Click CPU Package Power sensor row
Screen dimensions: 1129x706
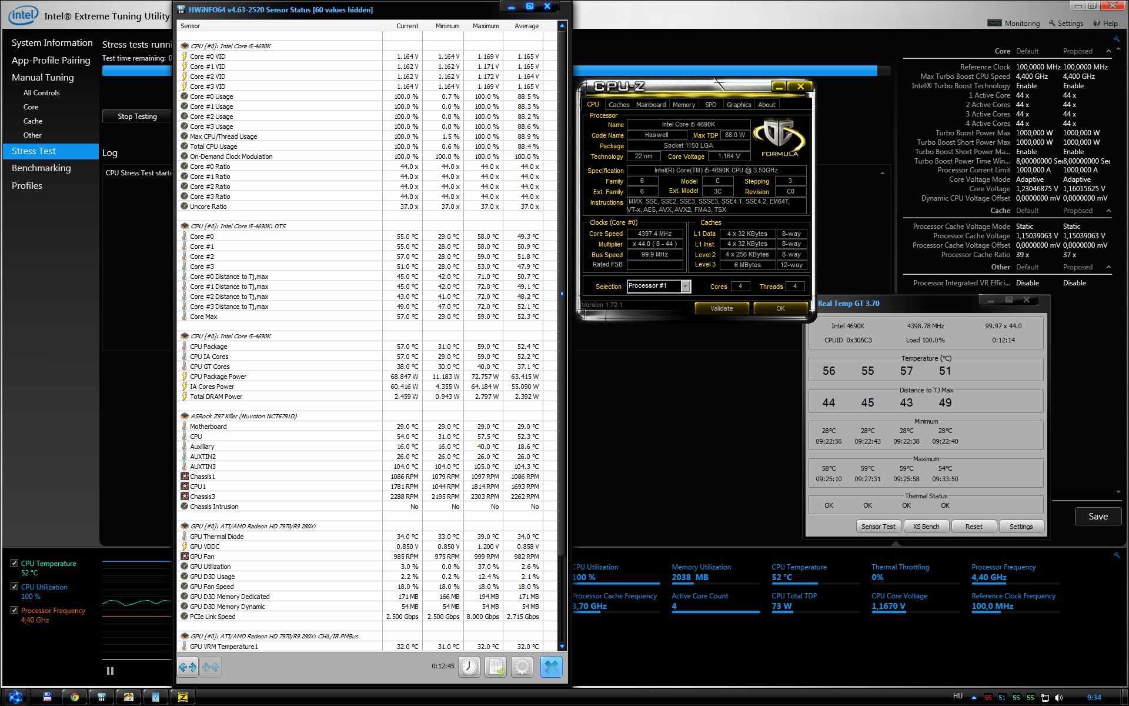pyautogui.click(x=368, y=377)
